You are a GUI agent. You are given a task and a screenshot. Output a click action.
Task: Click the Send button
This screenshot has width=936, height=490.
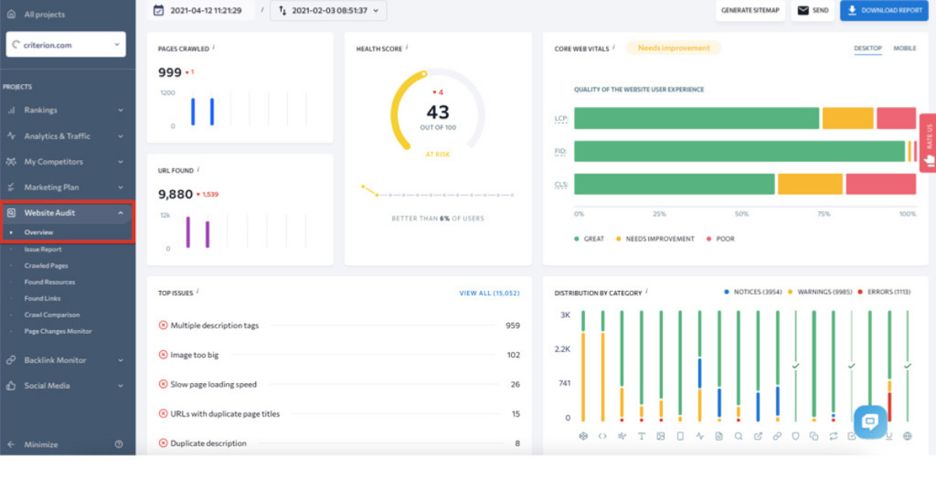coord(813,10)
